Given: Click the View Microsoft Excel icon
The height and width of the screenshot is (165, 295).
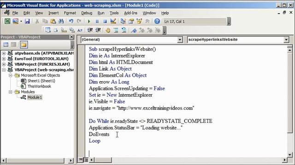Looking at the screenshot, I should click(x=7, y=22).
